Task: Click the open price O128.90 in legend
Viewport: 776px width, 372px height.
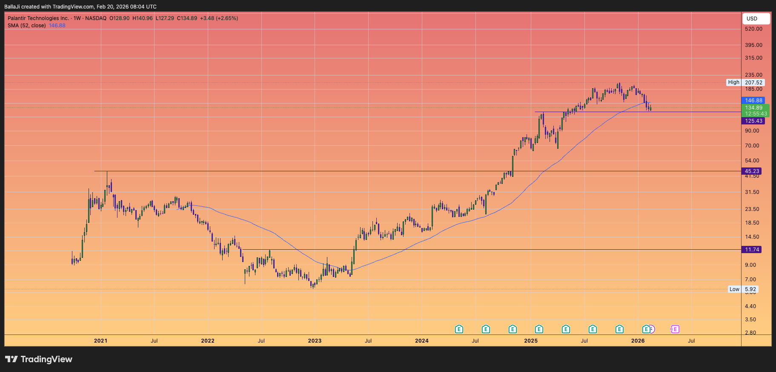Action: (x=120, y=18)
